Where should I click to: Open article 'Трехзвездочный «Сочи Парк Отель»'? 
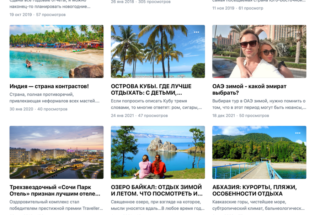tap(55, 190)
